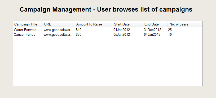Click the Start Date column header
This screenshot has height=98, width=216.
tap(128, 24)
